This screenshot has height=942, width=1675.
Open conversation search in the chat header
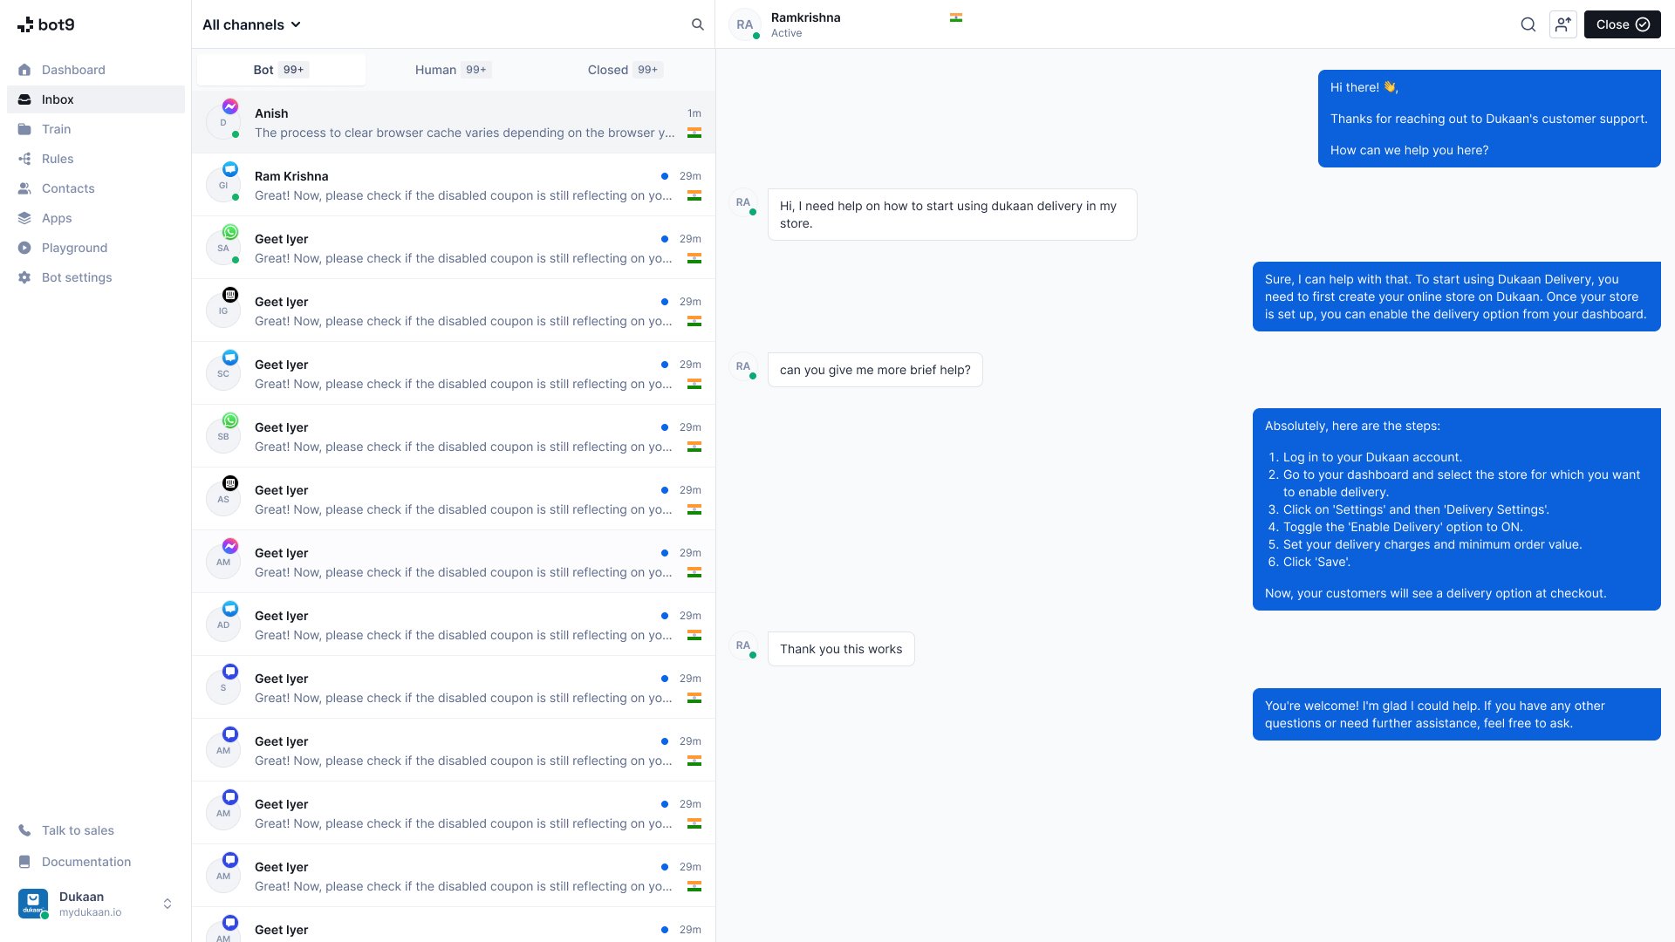click(1528, 24)
